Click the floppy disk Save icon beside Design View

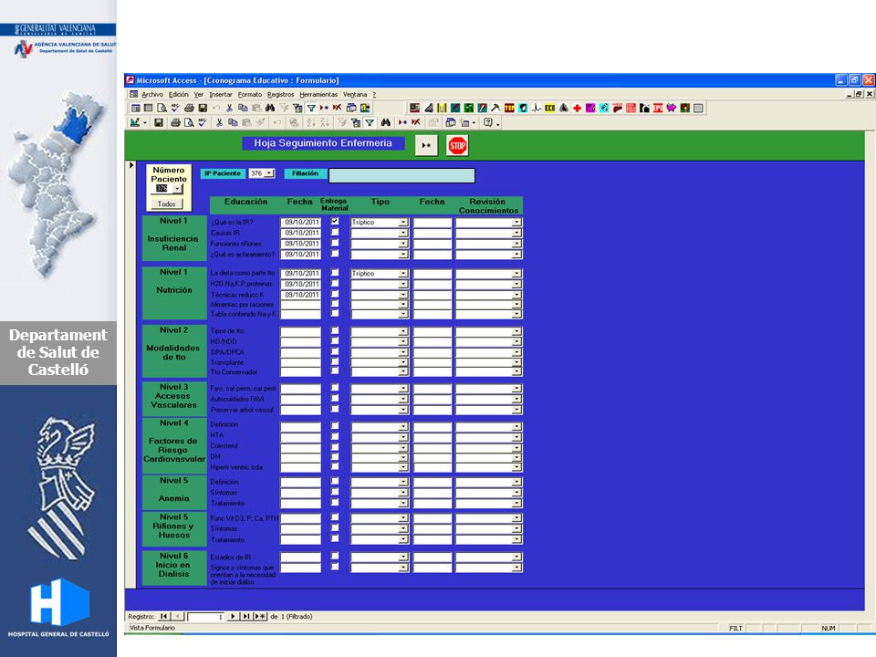click(159, 122)
